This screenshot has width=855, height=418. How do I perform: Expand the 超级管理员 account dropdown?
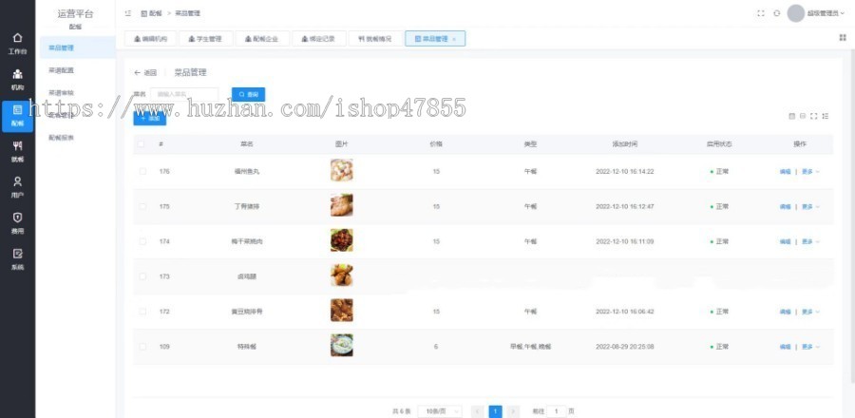825,13
